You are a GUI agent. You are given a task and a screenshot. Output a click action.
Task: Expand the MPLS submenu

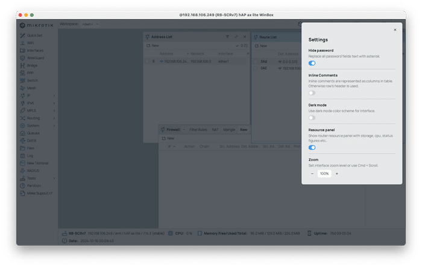[x=54, y=111]
